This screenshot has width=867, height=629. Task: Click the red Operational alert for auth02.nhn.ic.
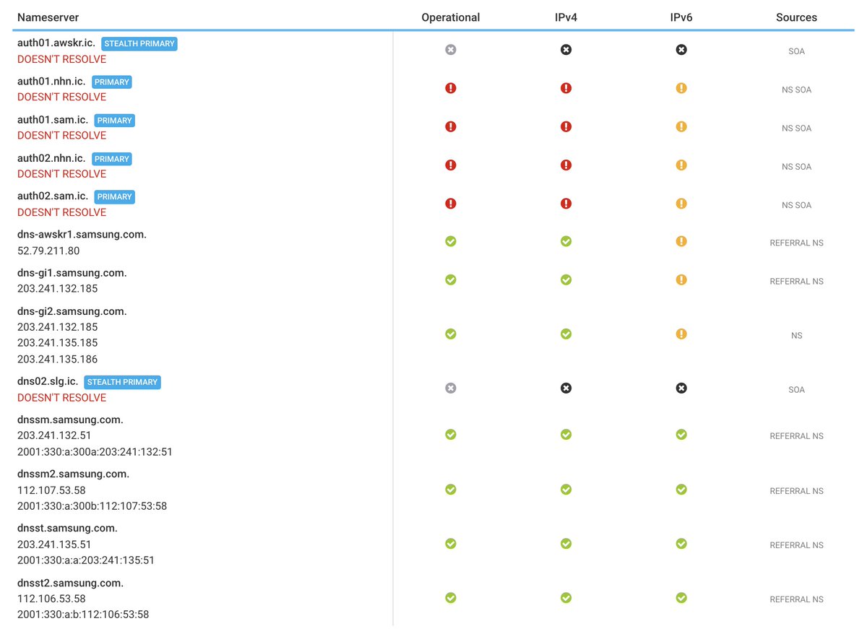pyautogui.click(x=451, y=165)
